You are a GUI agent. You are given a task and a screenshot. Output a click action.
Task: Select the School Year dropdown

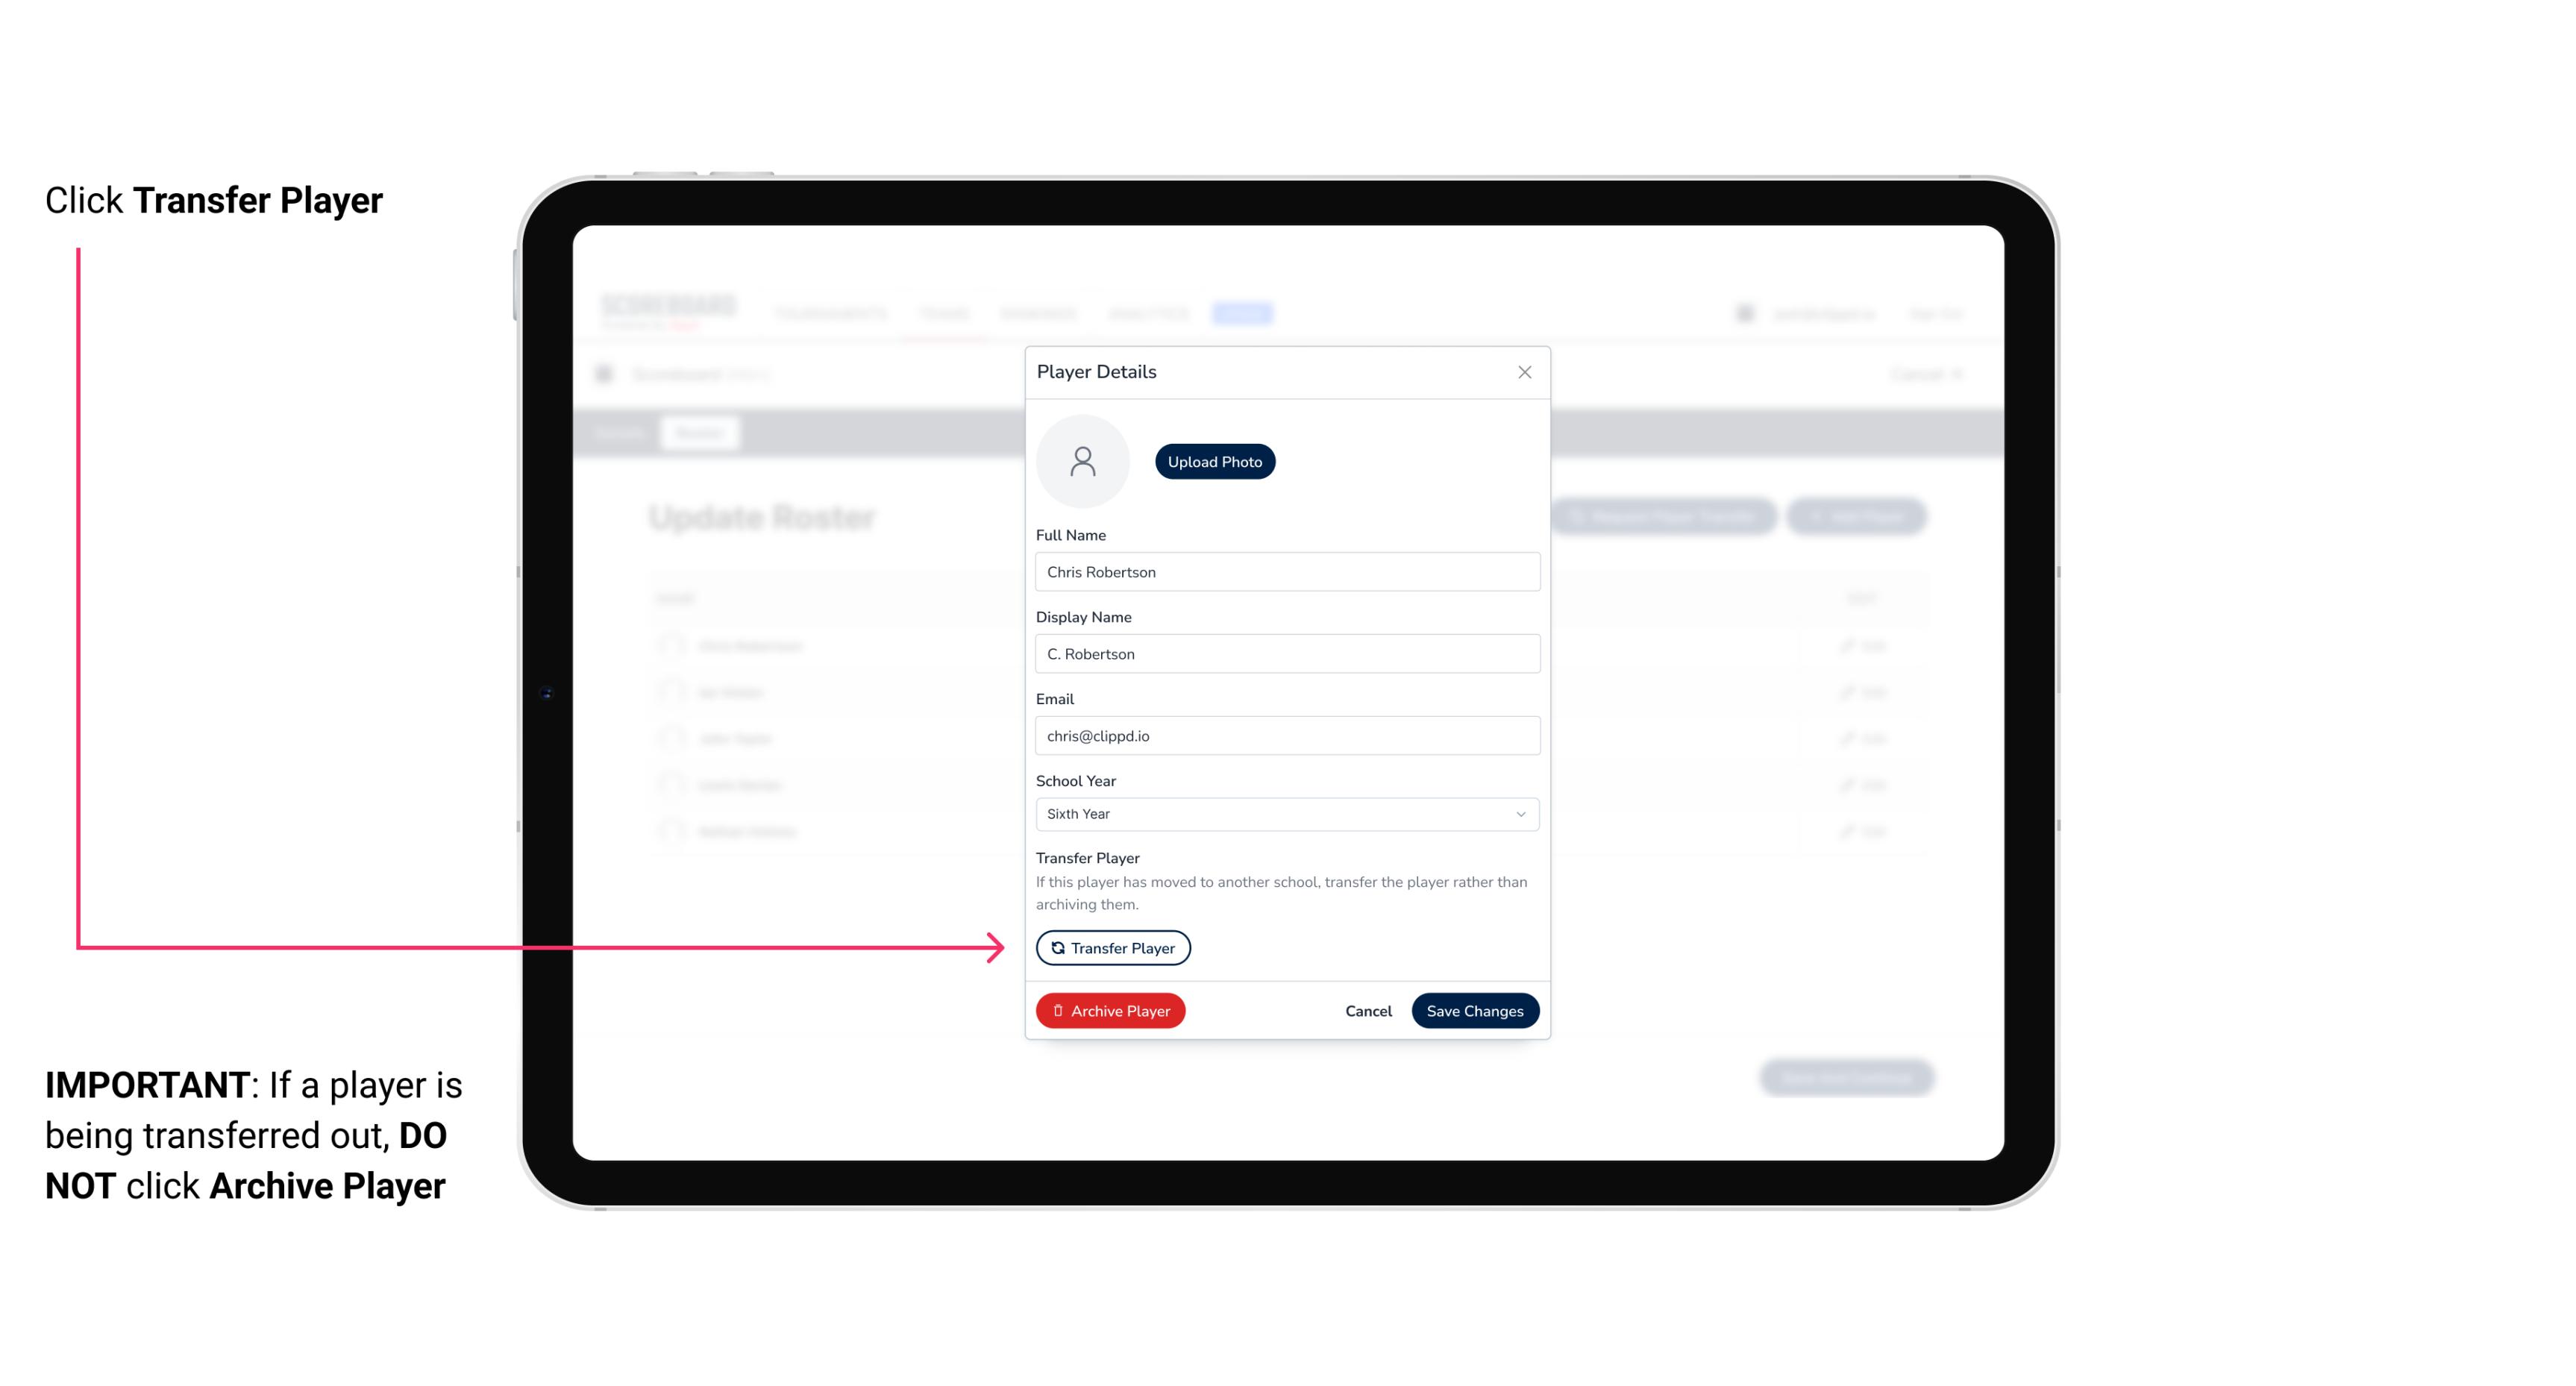tap(1285, 812)
